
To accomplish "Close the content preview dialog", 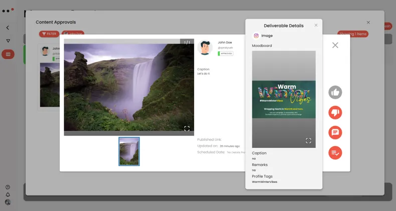I will pyautogui.click(x=335, y=45).
